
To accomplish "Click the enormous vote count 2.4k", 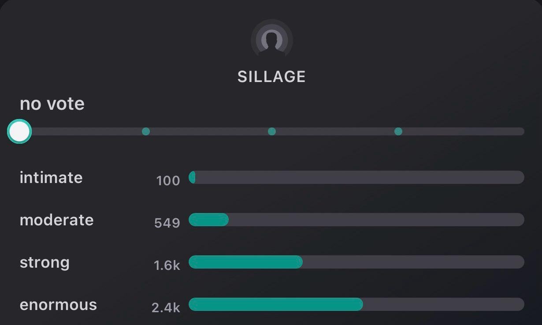I will (166, 307).
